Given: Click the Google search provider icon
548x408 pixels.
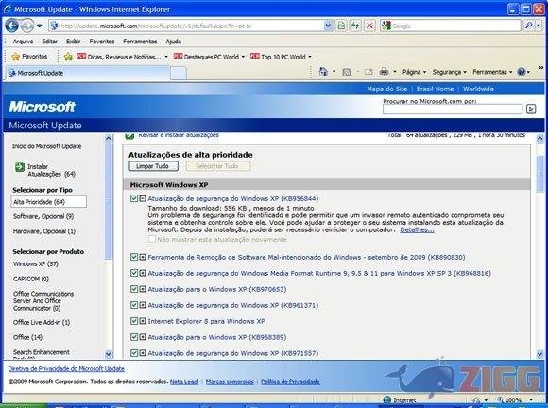Looking at the screenshot, I should pyautogui.click(x=386, y=25).
